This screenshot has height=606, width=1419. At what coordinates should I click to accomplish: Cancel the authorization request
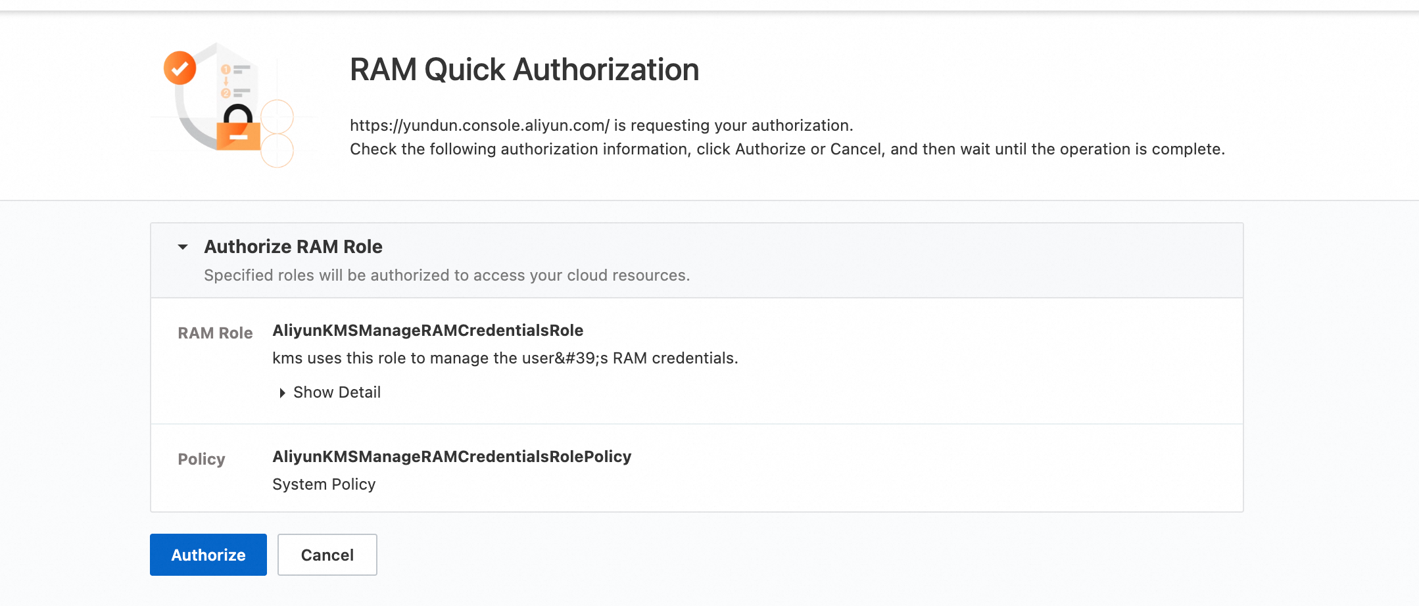coord(327,555)
